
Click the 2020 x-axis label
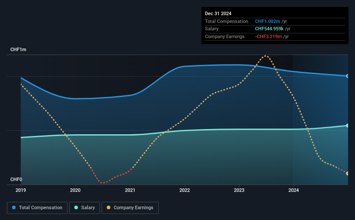[x=75, y=190]
